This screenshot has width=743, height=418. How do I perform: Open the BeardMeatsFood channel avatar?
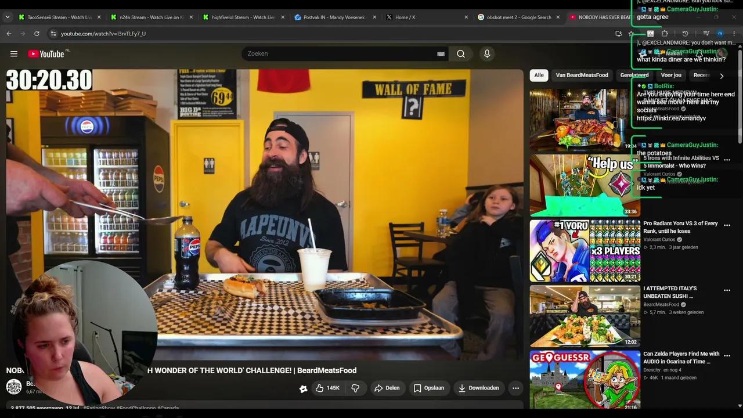[x=13, y=387]
